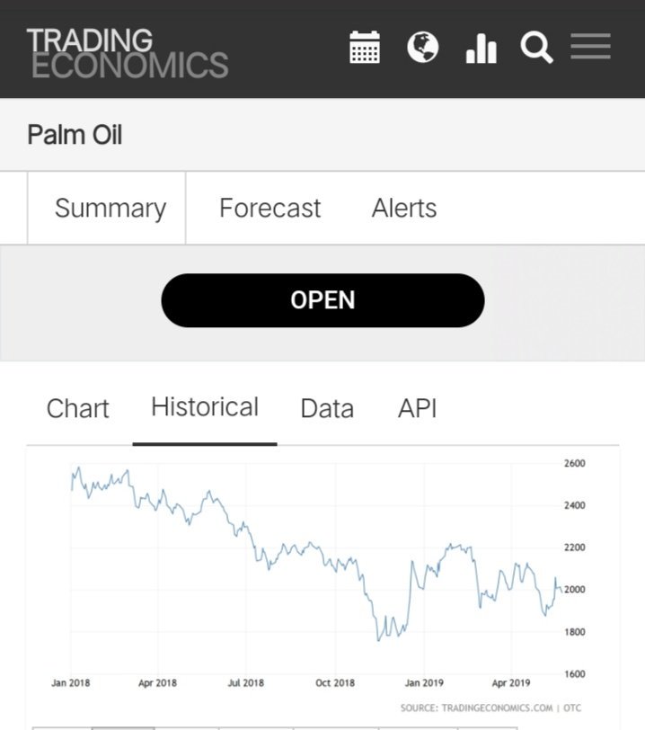Open the bar chart indicators icon
This screenshot has height=730, width=645.
pos(482,49)
